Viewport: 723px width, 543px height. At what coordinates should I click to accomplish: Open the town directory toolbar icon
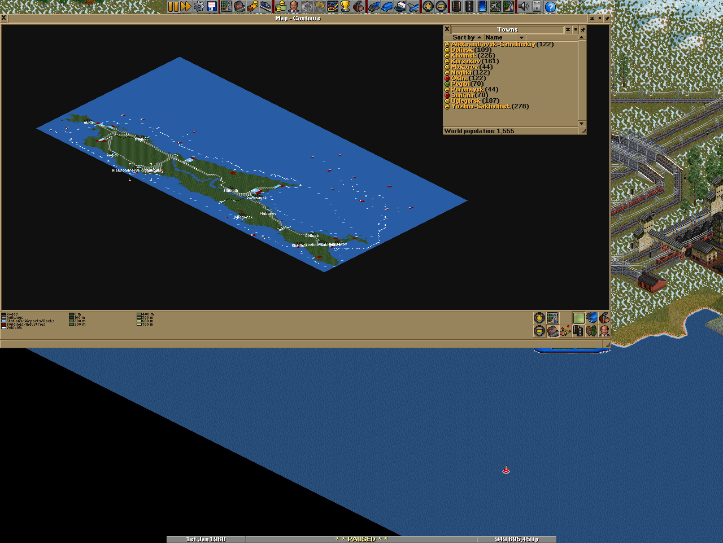[239, 7]
